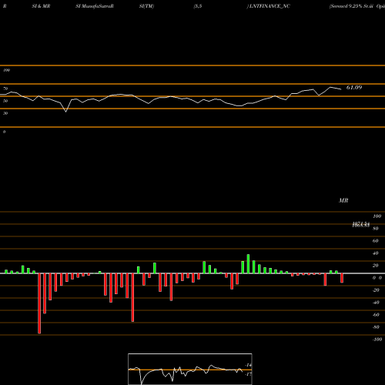Click the overlapping 1074 price value label
Screen dimensions: 385x385
click(x=361, y=225)
